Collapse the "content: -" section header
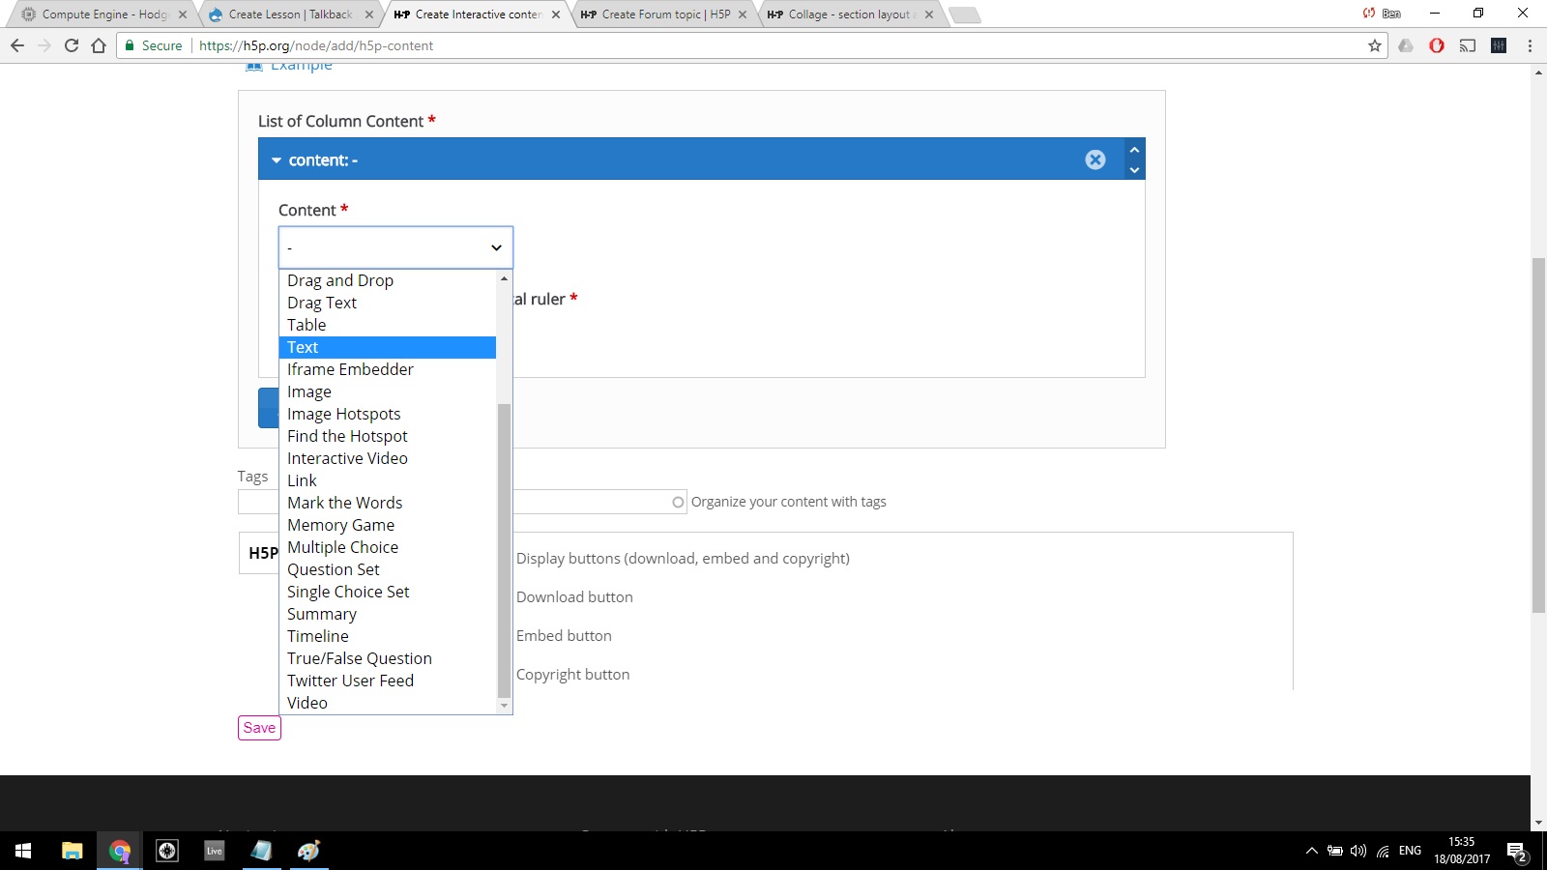Screen dimensions: 1547x870 (x=277, y=159)
